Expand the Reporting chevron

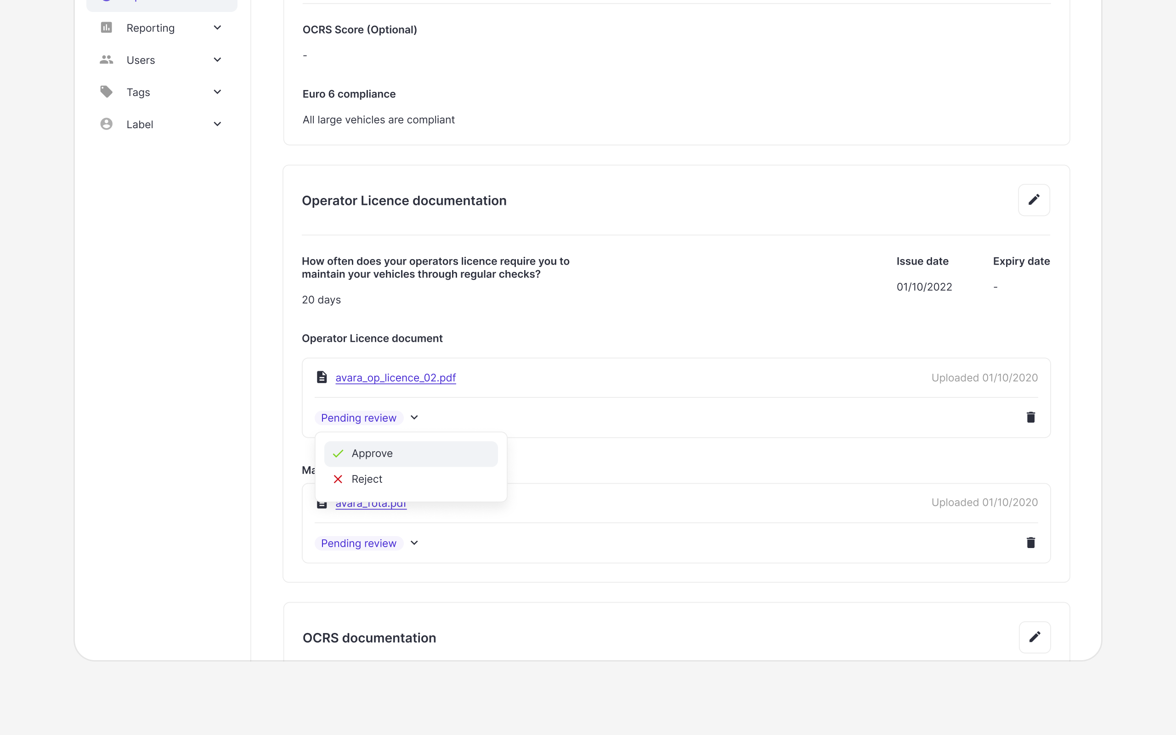(x=217, y=28)
